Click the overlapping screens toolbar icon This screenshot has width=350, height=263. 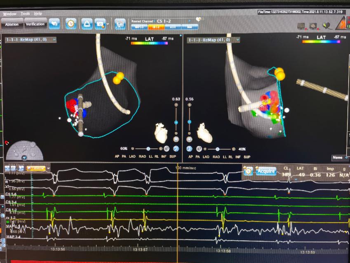click(x=120, y=24)
